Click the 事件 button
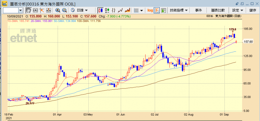Viewport: 260px width, 121px height. 198,10
